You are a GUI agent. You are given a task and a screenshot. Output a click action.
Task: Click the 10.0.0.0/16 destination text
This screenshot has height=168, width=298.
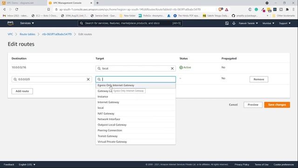pos(19,67)
